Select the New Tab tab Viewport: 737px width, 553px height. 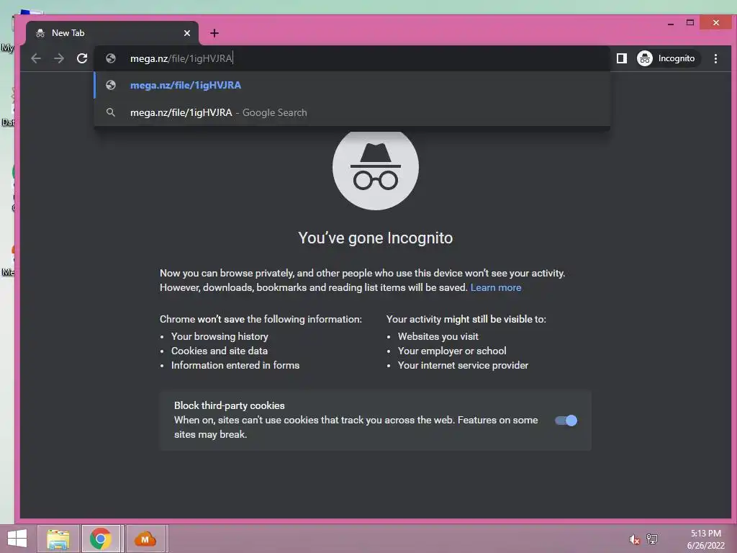pos(112,33)
